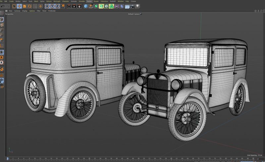Screen dimensions: 265x162
Task: Click the green Subdivision Surface generator icon
Action: (x=96, y=6)
